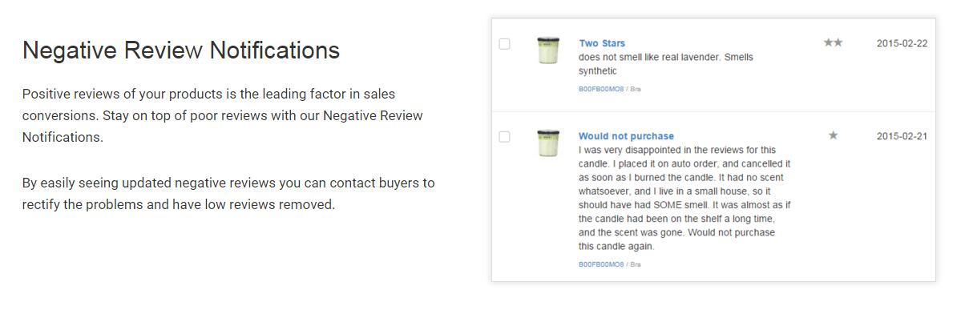Click the single-star rating icon
Screen dimensions: 961x318
833,135
